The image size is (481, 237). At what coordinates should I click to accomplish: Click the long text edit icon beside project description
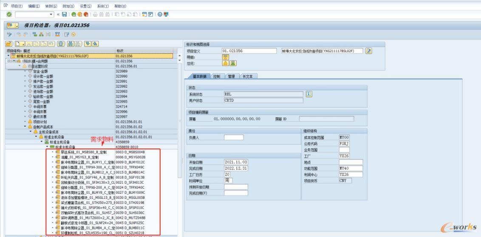(x=369, y=51)
